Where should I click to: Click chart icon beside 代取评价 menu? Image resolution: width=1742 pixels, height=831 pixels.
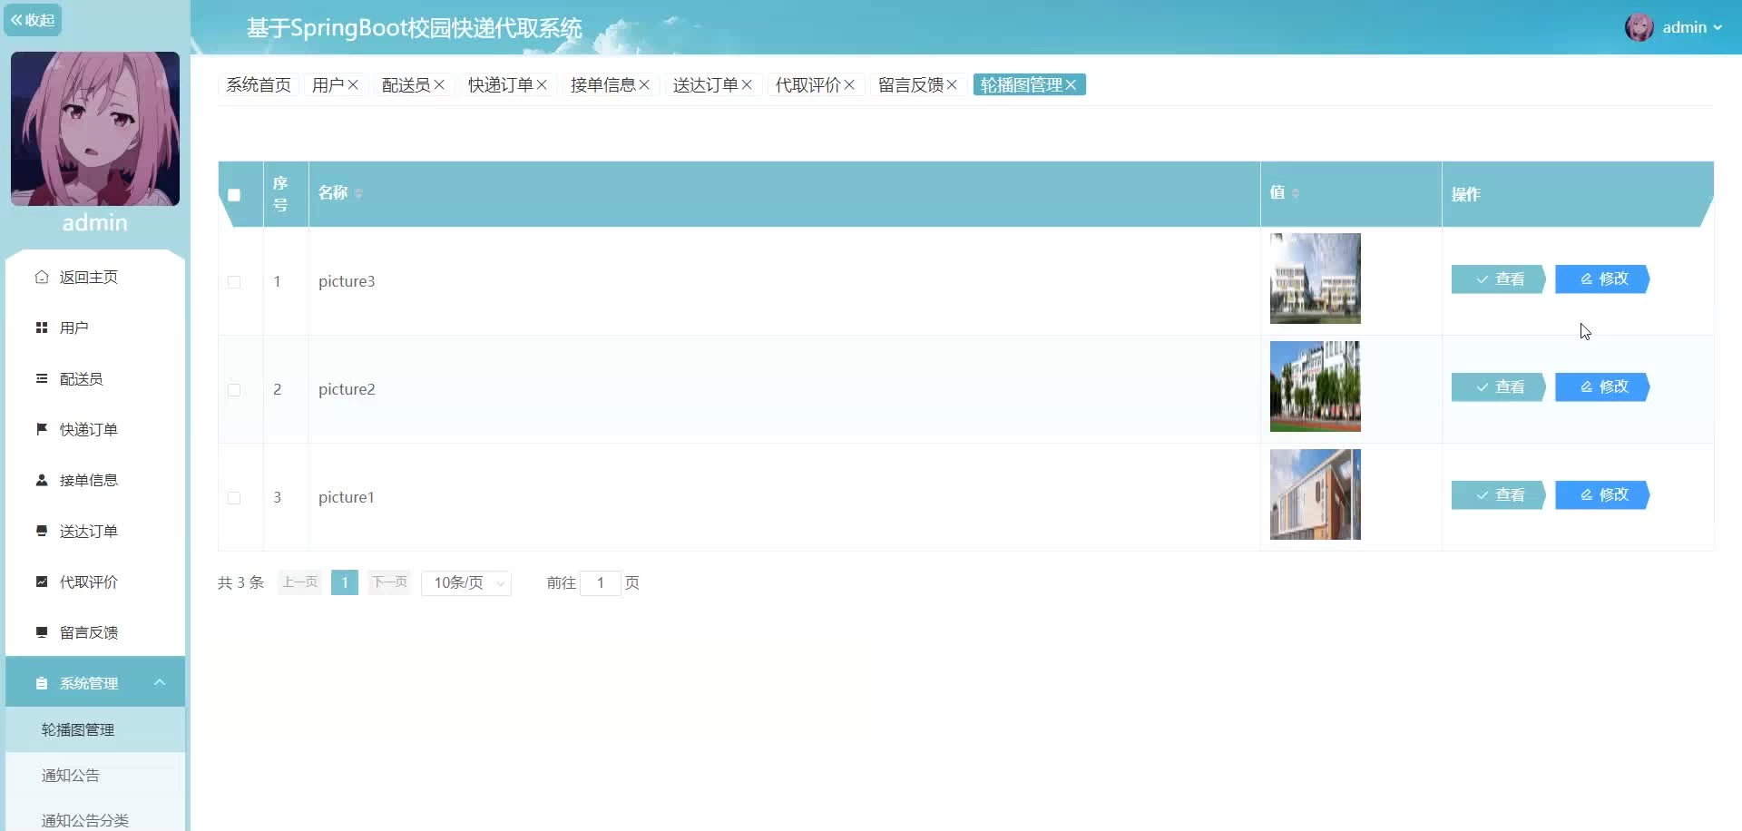42,582
